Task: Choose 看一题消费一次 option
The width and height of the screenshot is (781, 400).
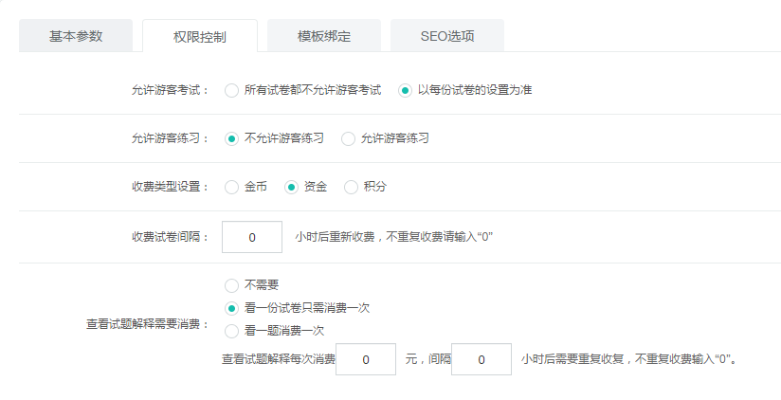Action: tap(231, 331)
